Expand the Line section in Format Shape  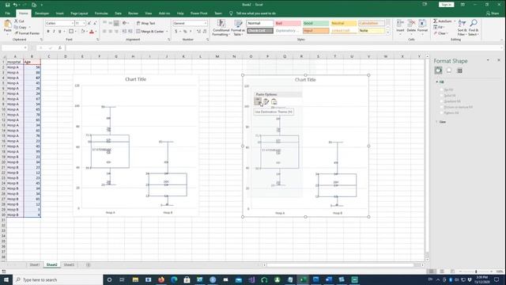tap(437, 122)
